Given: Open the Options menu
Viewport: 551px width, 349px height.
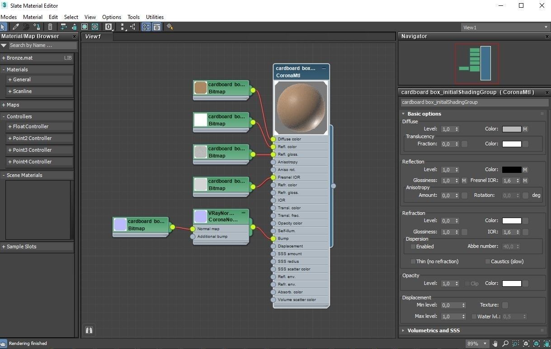Looking at the screenshot, I should click(x=112, y=17).
